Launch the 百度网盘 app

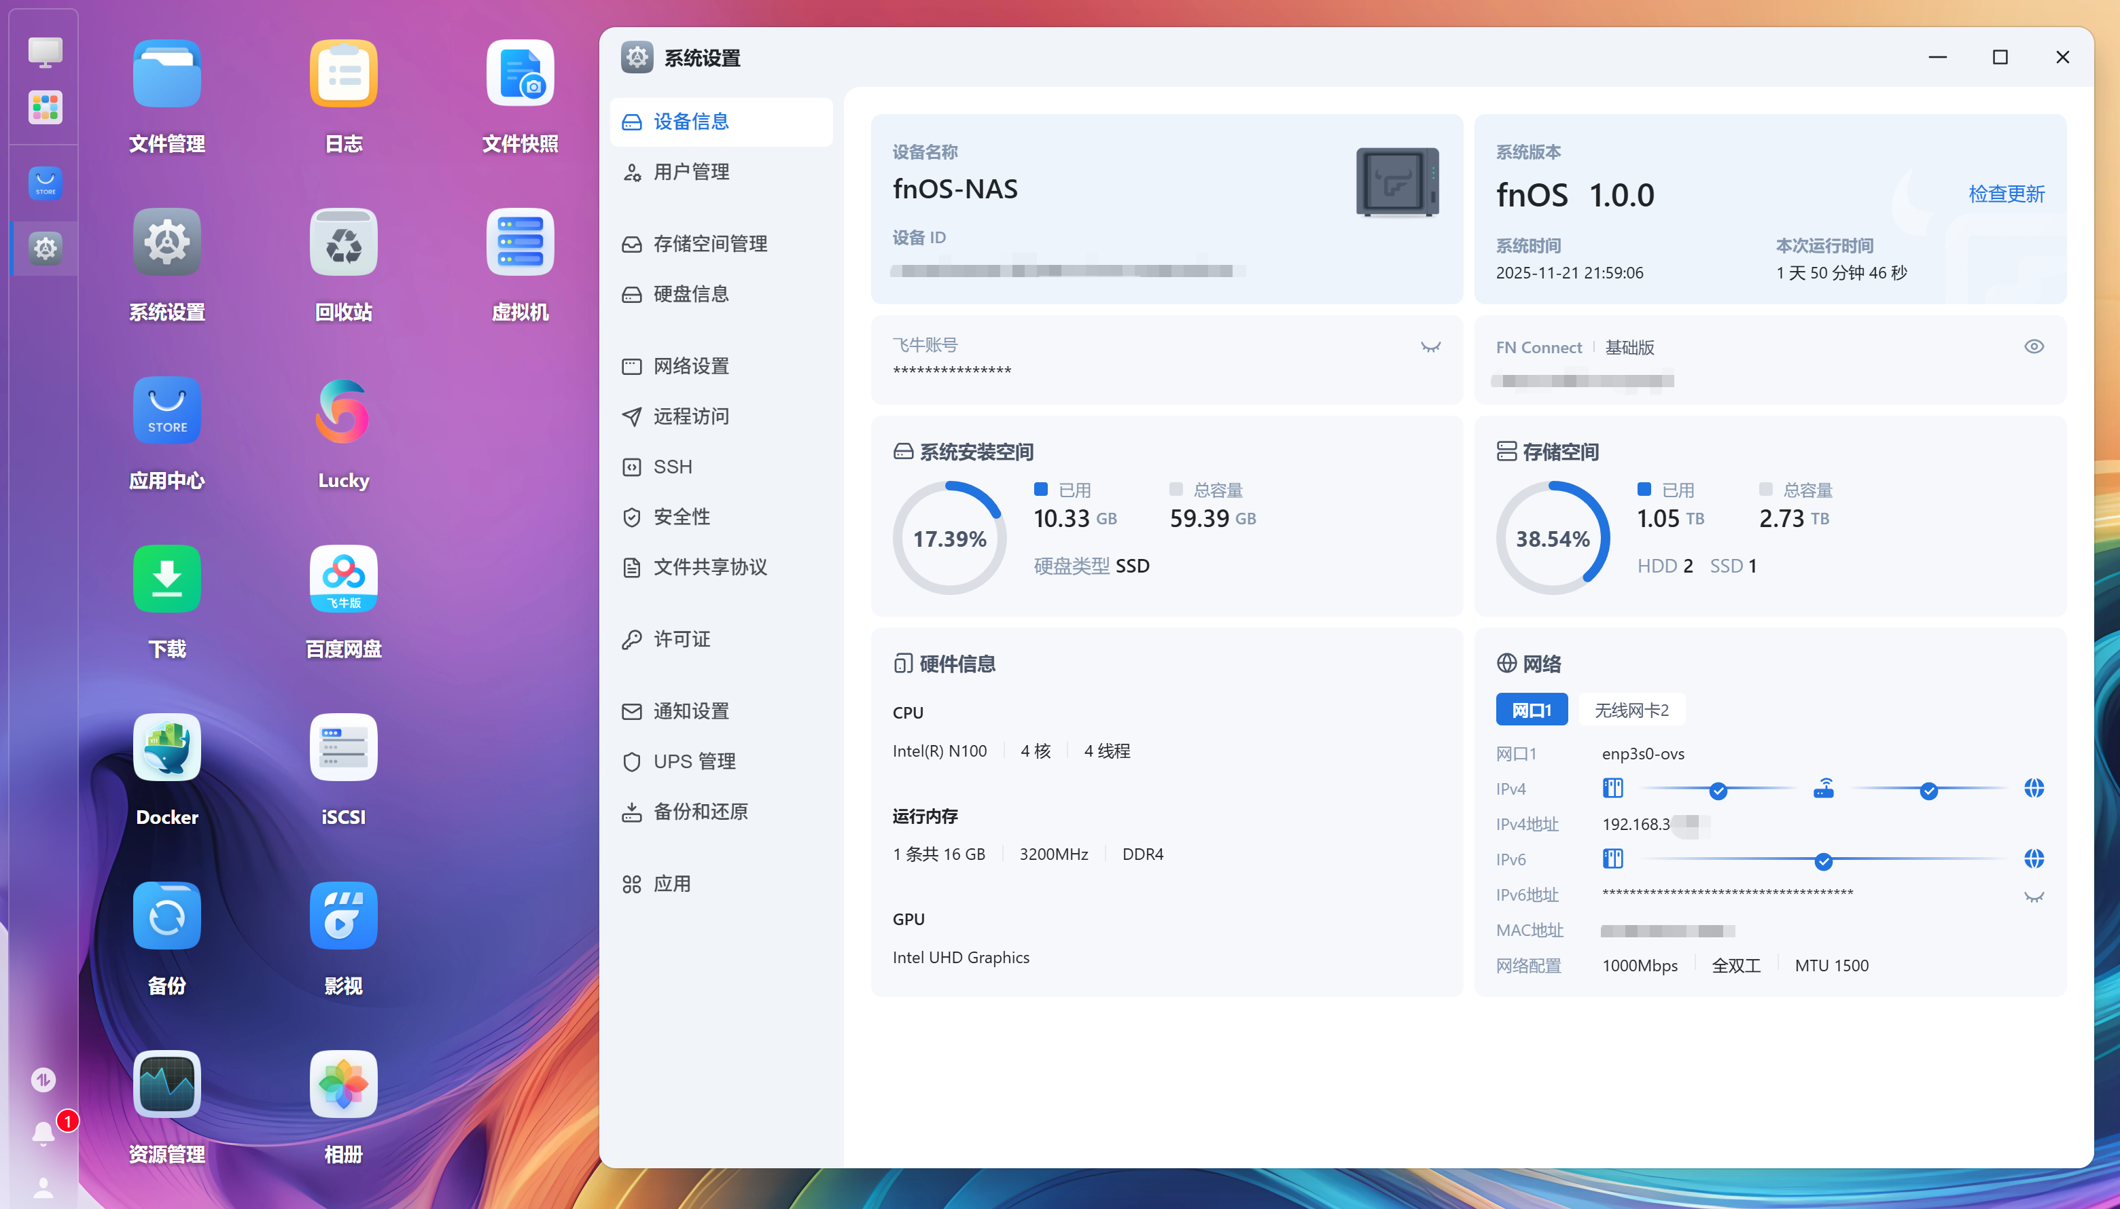[343, 579]
